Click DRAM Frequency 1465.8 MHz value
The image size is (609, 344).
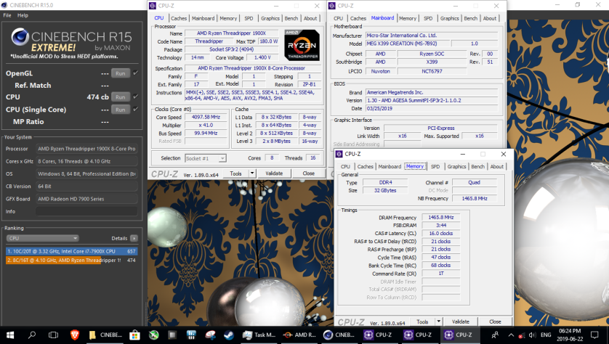(441, 217)
